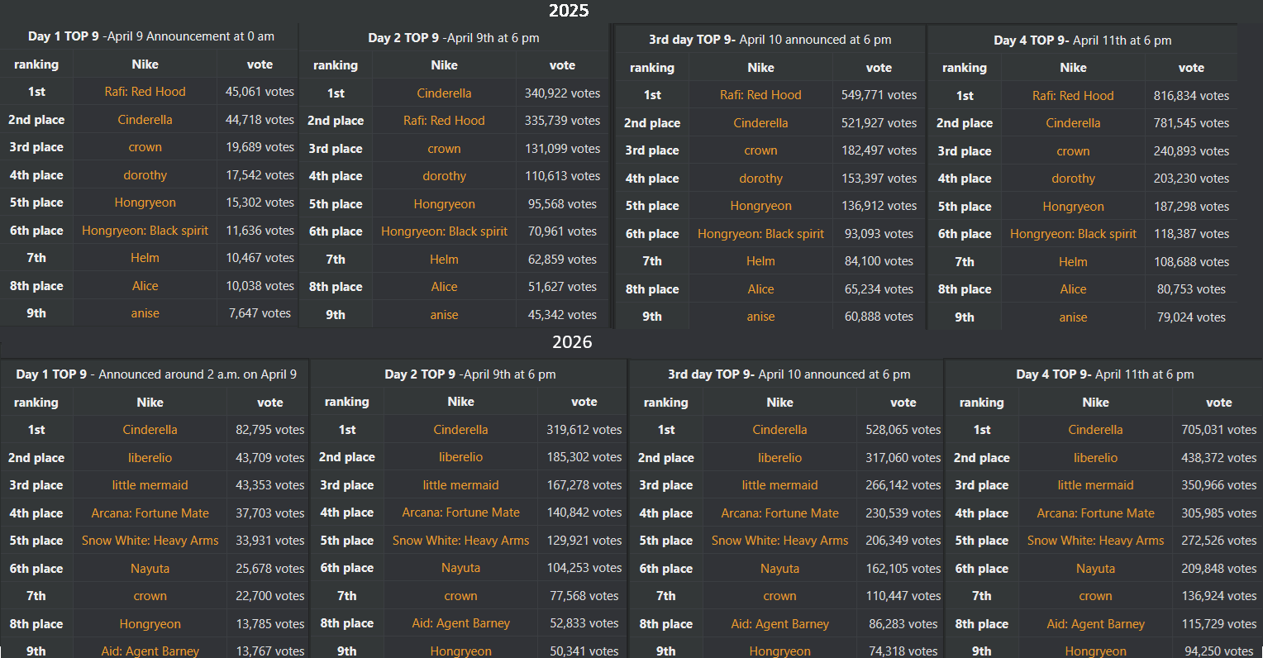Screen dimensions: 1263x658
Task: Select the '19,689 votes' value
Action: [x=260, y=147]
